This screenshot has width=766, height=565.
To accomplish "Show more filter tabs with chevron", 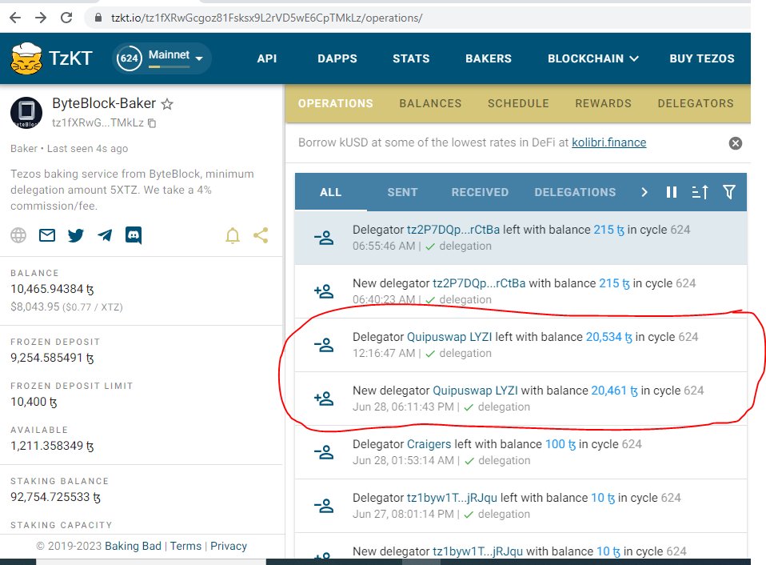I will (x=644, y=192).
